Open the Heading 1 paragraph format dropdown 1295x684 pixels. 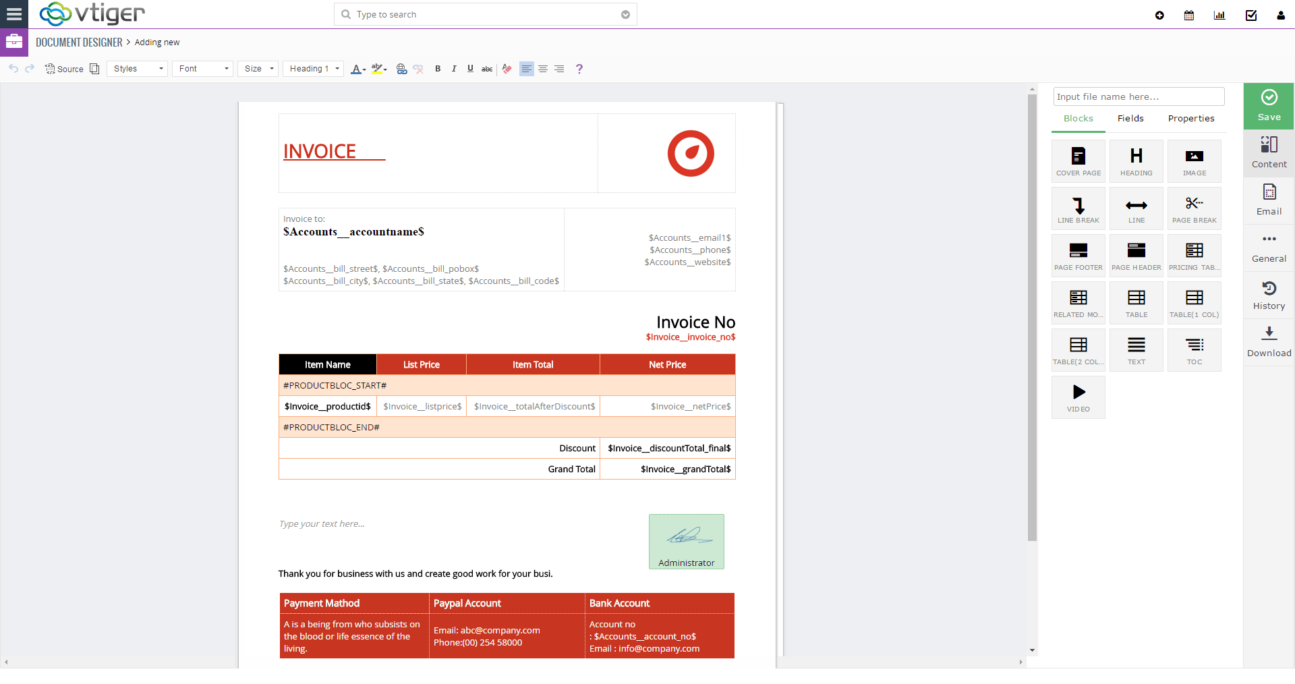[x=313, y=68]
